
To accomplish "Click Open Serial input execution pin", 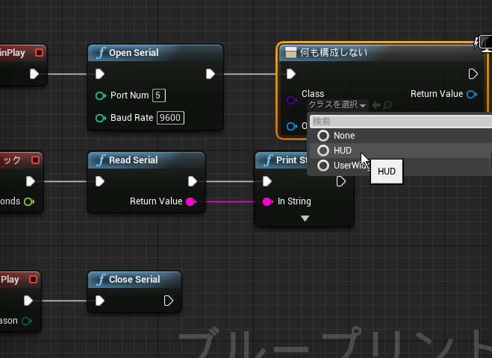I will (100, 74).
